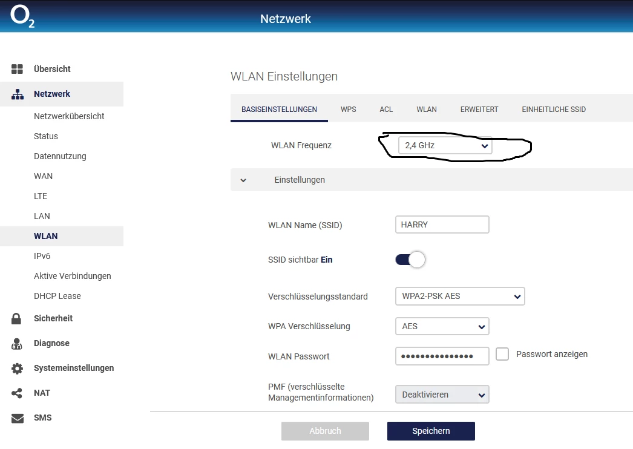633x449 pixels.
Task: Open Übersicht via its grid icon
Action: pos(18,69)
